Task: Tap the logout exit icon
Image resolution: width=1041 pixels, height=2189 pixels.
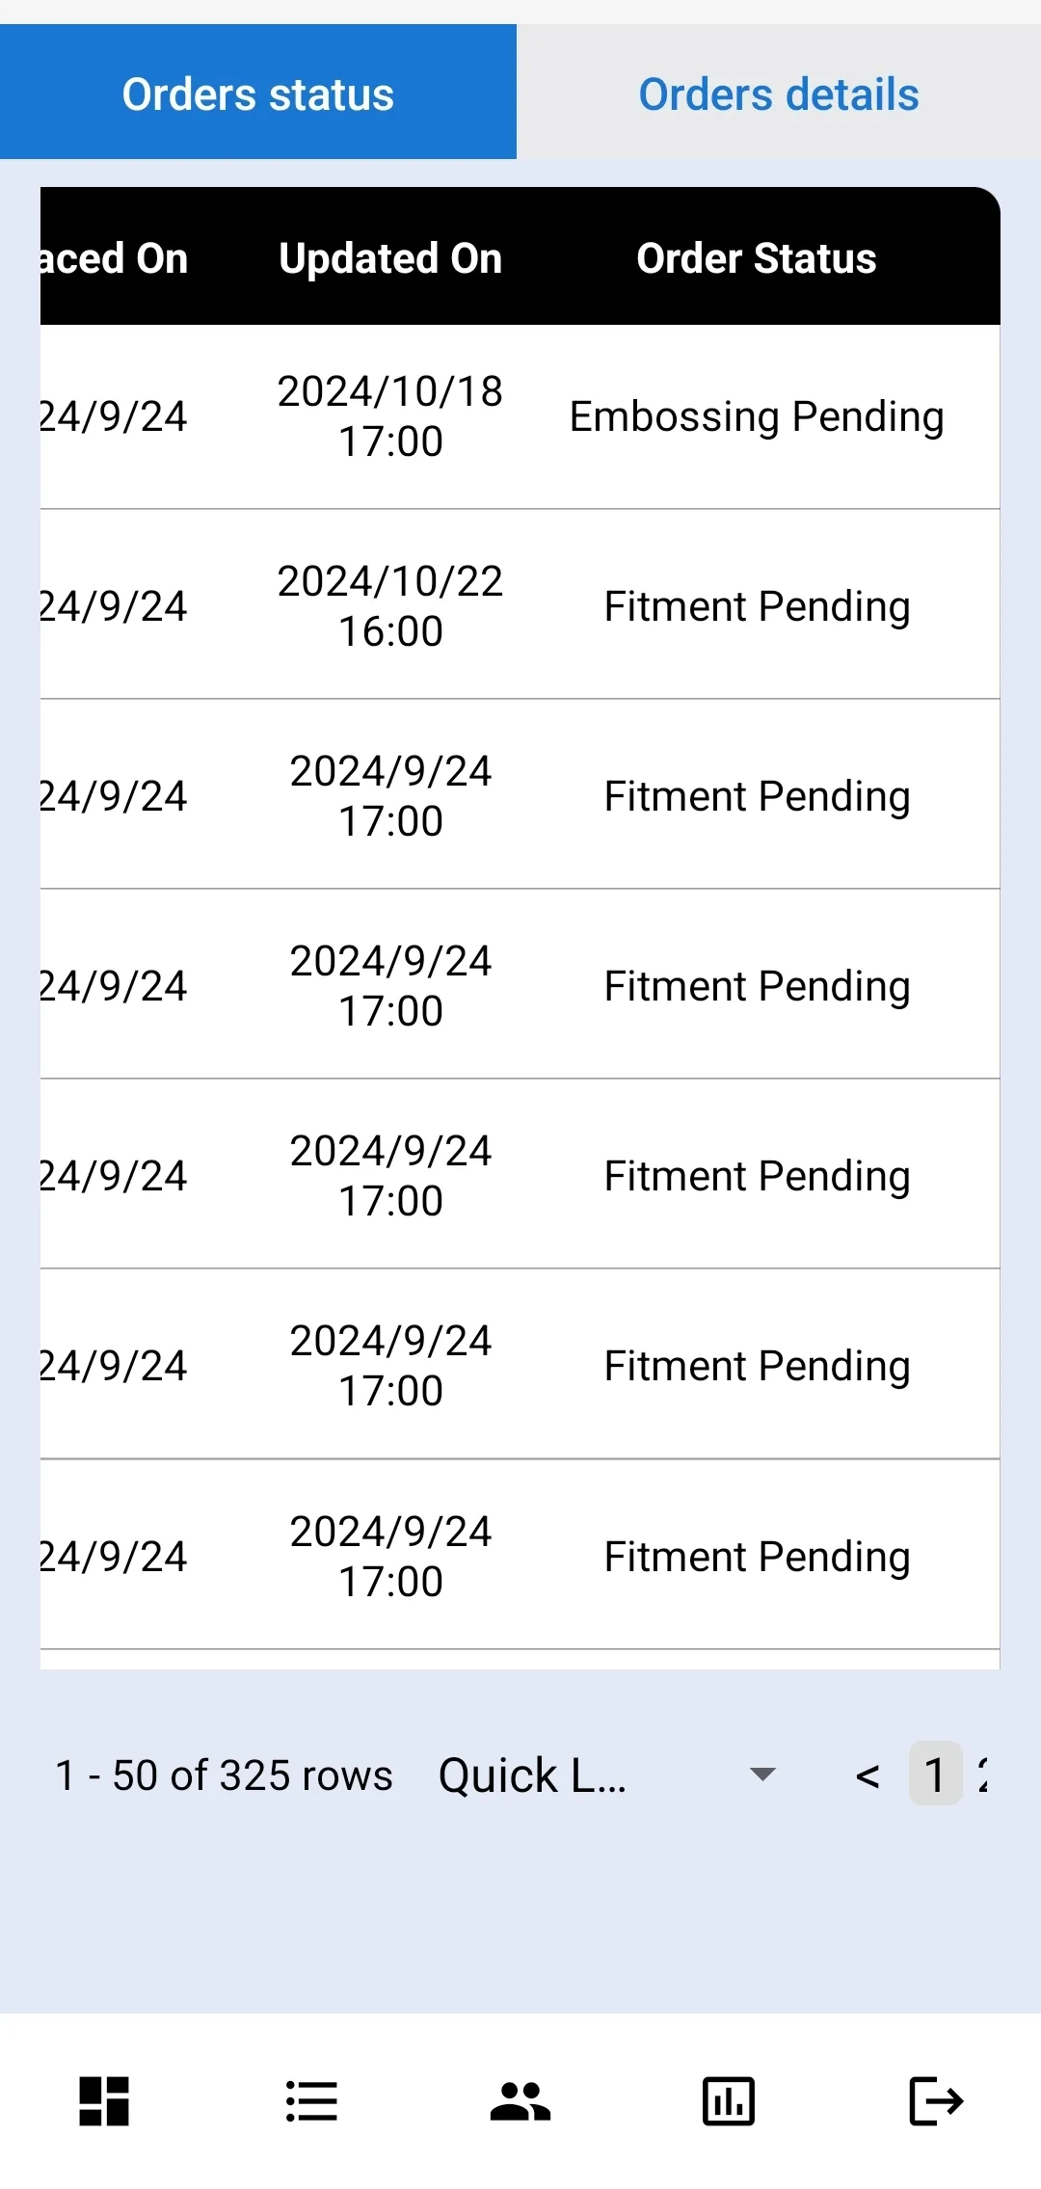Action: coord(937,2101)
